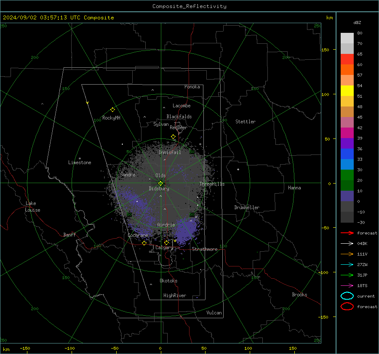Pick the dark orange 57-60 dBZ swatch
Screen dimensions: 379x354
coord(347,70)
